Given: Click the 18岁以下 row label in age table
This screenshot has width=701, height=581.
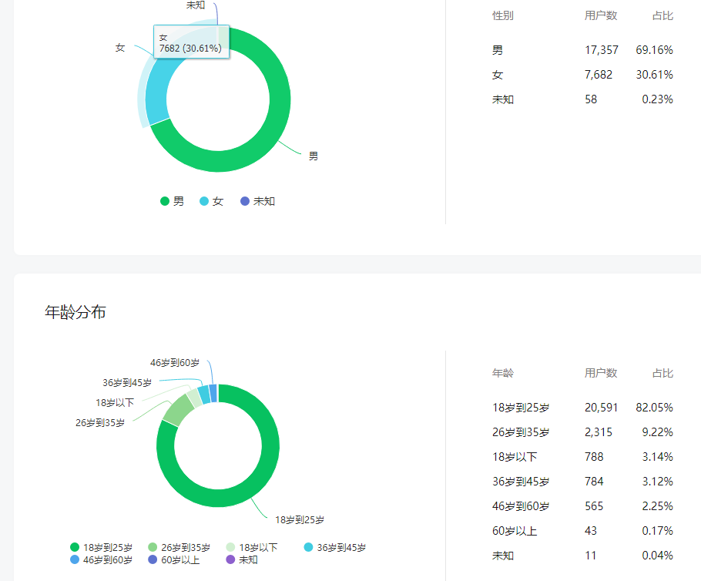Looking at the screenshot, I should (x=515, y=457).
